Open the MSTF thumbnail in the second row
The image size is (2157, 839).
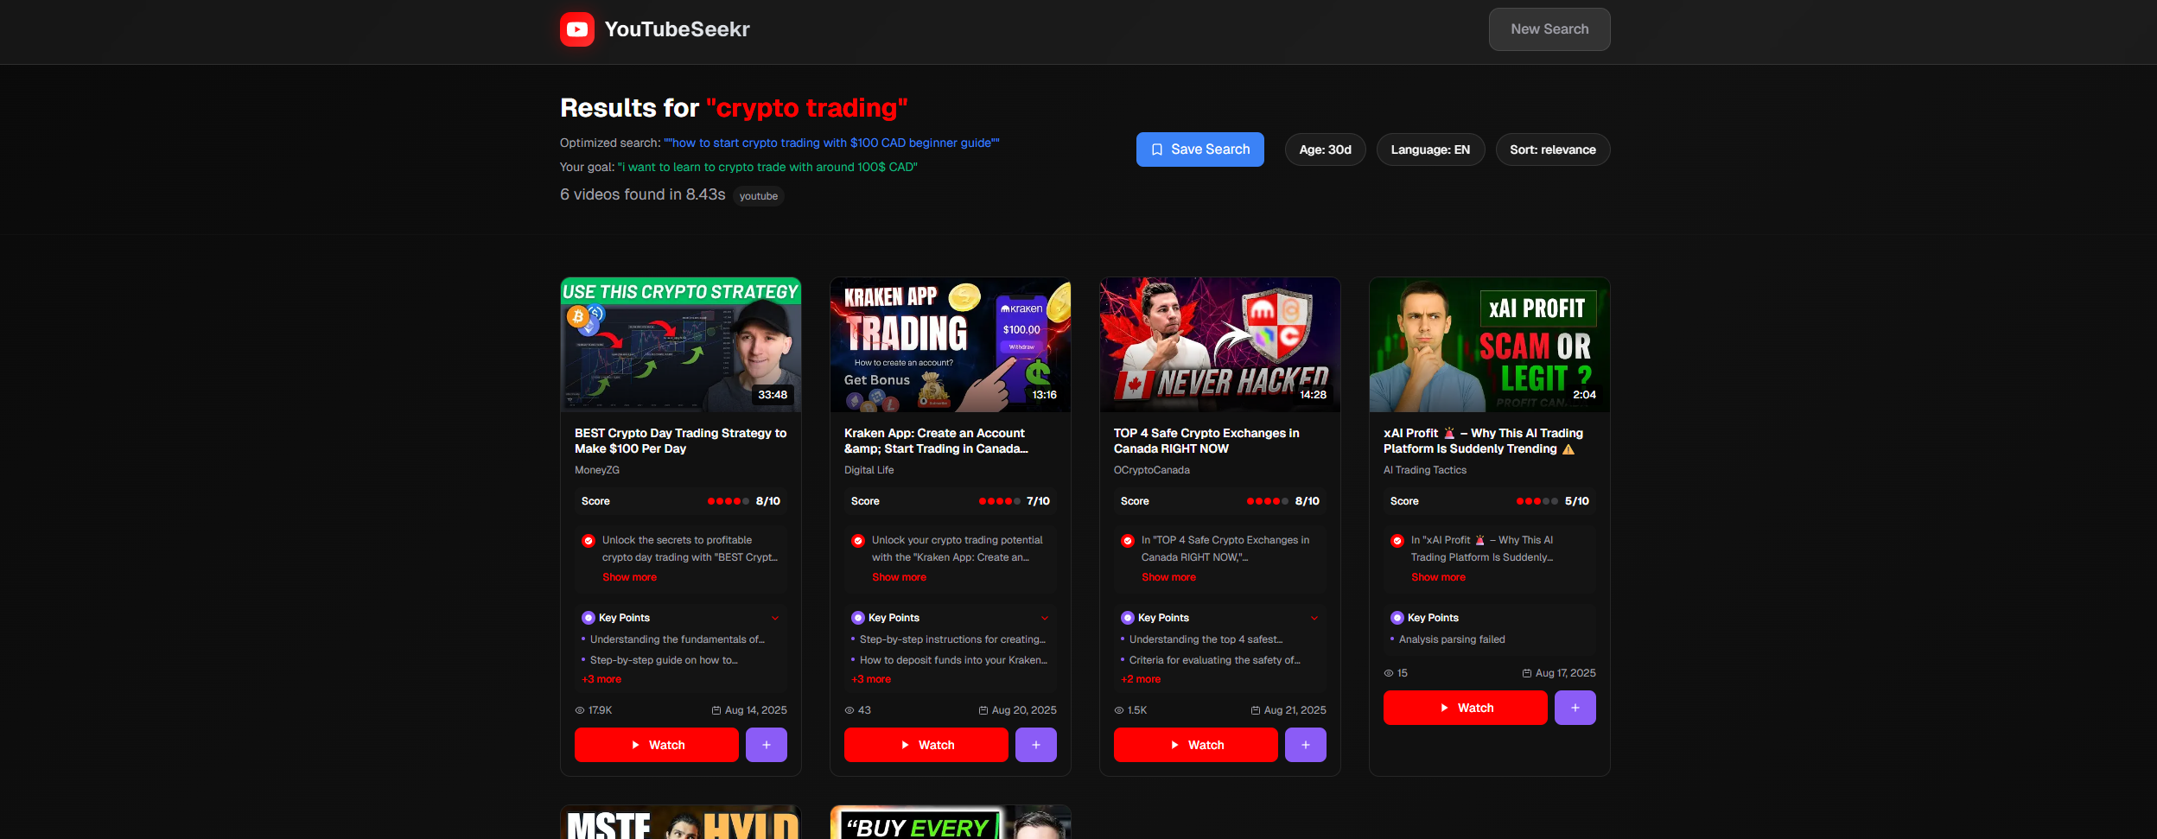[681, 823]
